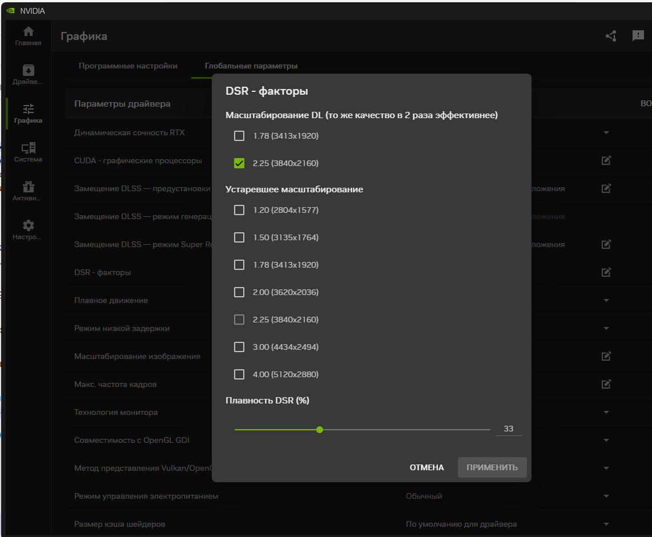Enable legacy 4.00 (5120x2880) checkbox
Viewport: 652px width, 537px height.
(x=239, y=374)
